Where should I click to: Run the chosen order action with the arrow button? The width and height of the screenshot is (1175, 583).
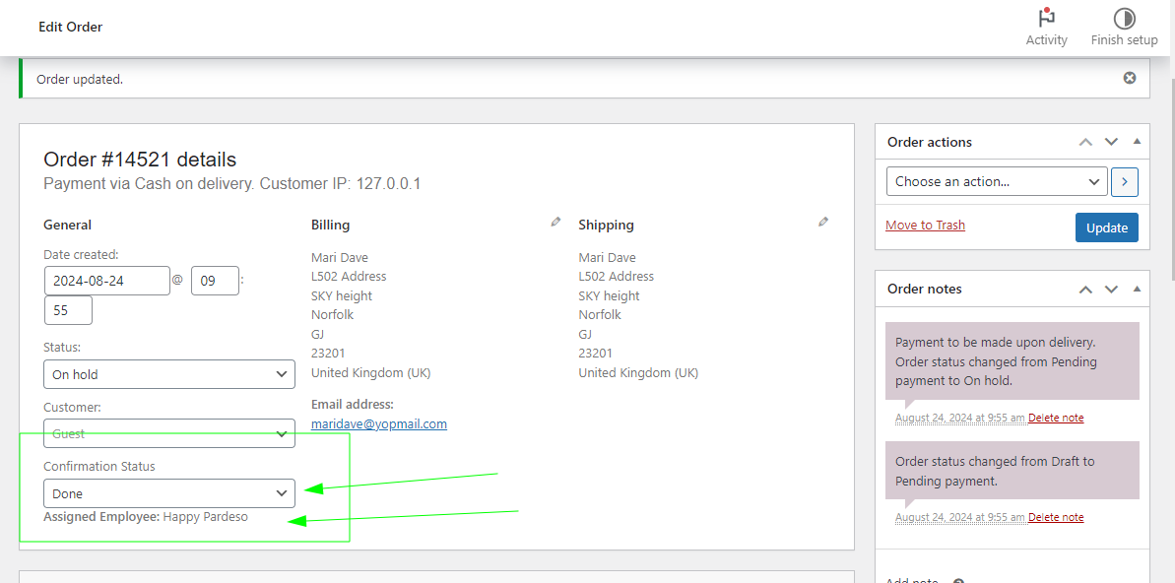tap(1124, 181)
